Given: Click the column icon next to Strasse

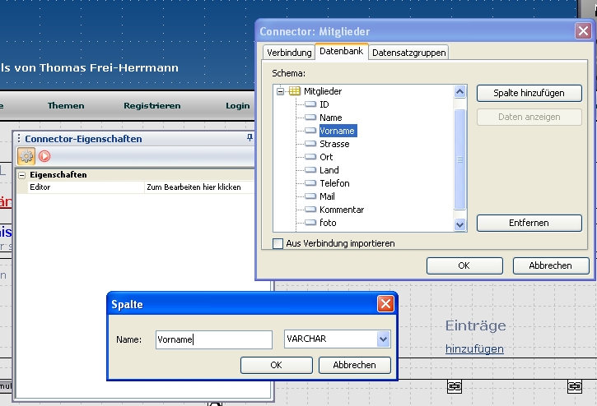Looking at the screenshot, I should pos(310,144).
